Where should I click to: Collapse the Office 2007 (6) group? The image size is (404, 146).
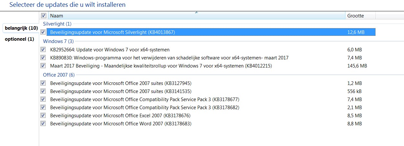tap(59, 75)
